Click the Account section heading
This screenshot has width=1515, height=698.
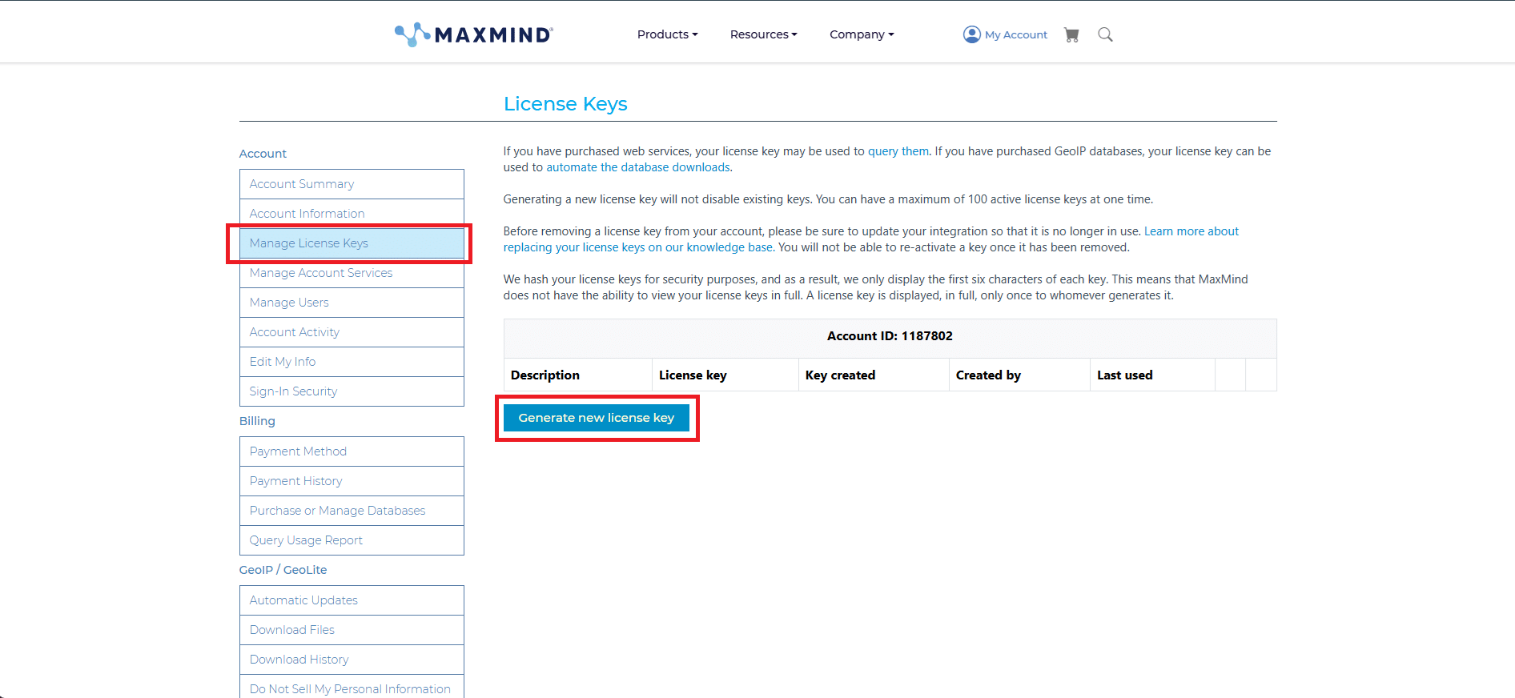pyautogui.click(x=263, y=154)
